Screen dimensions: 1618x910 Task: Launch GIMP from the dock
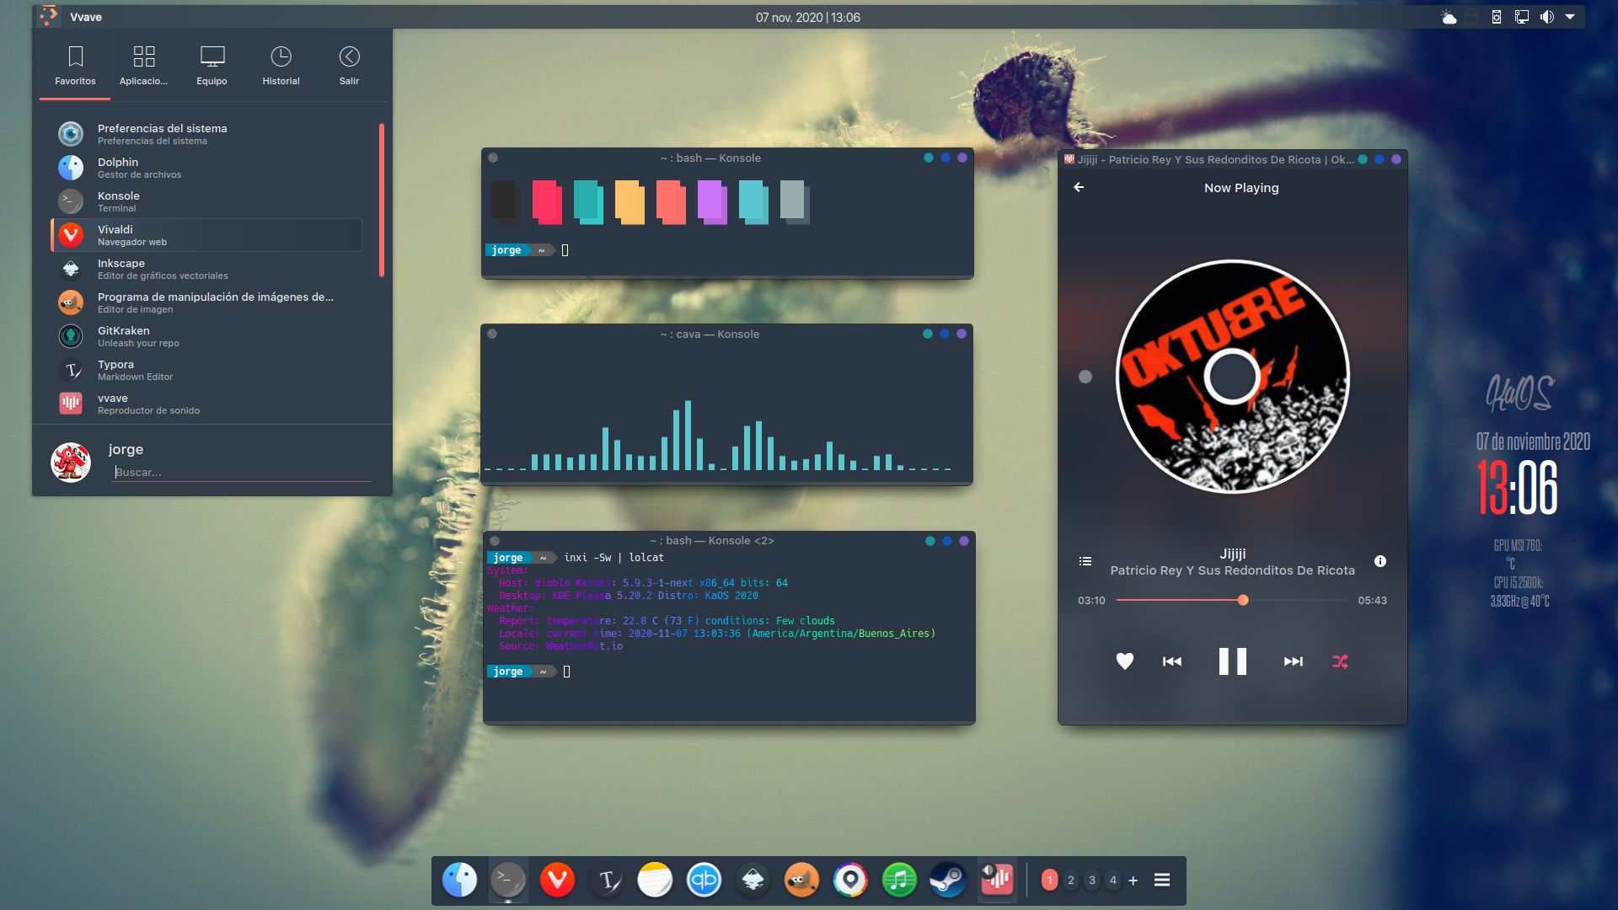point(803,879)
